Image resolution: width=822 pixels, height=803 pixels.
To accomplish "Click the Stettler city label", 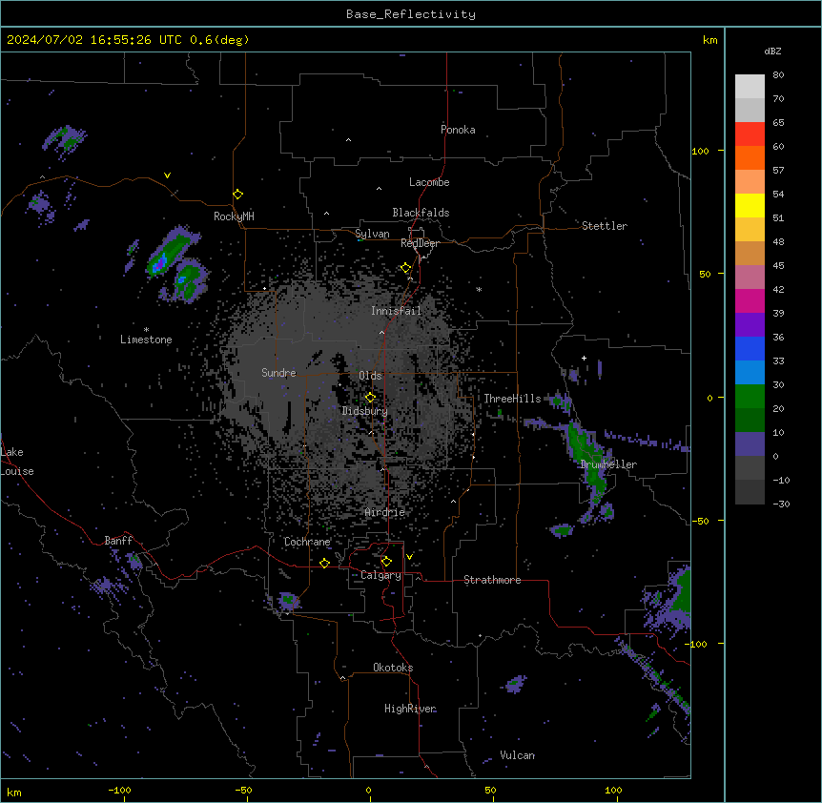I will tap(604, 226).
